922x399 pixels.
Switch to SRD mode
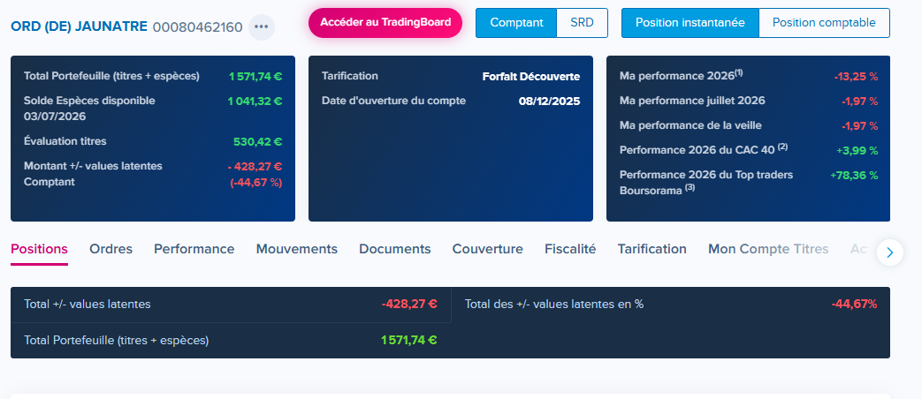pos(583,23)
